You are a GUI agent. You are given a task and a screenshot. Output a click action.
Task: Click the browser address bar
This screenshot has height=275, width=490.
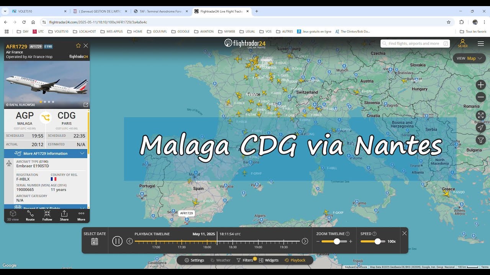tap(245, 22)
